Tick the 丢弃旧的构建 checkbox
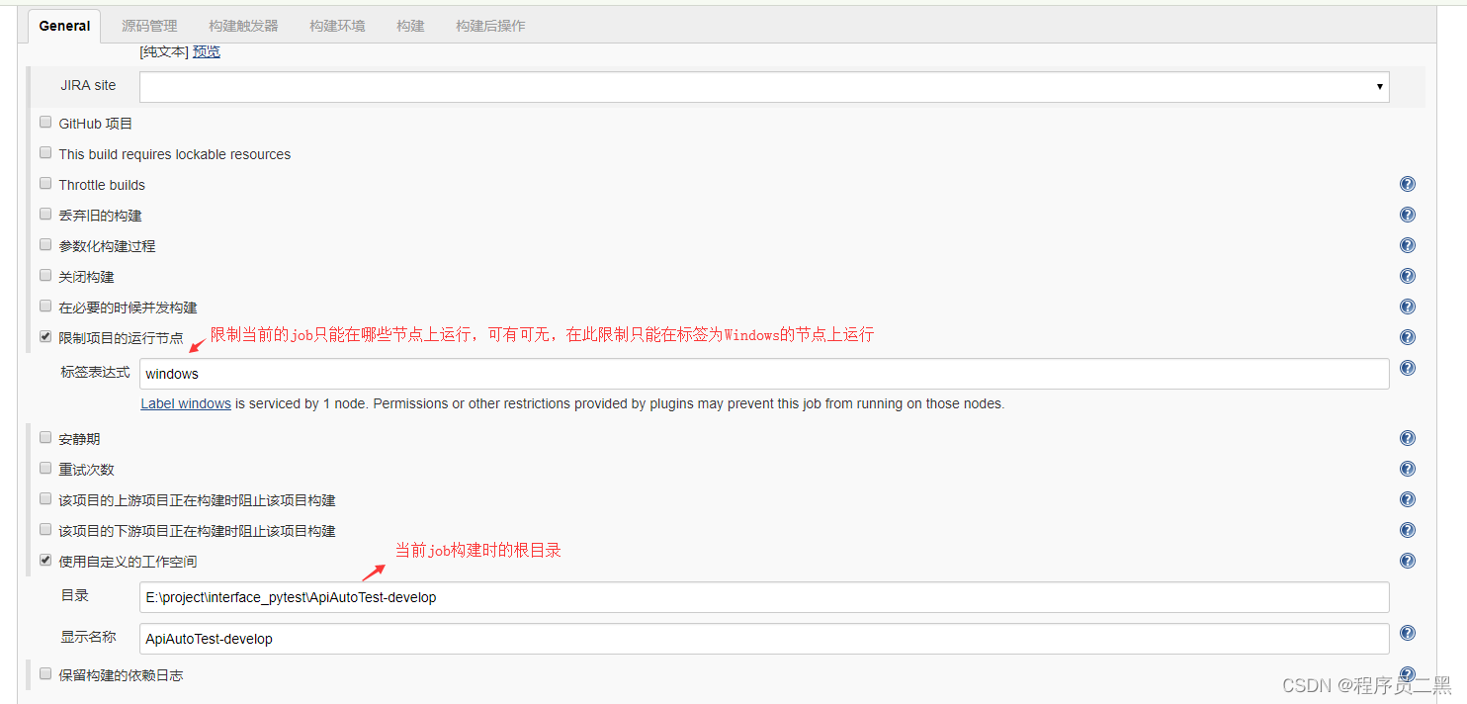 pos(45,215)
